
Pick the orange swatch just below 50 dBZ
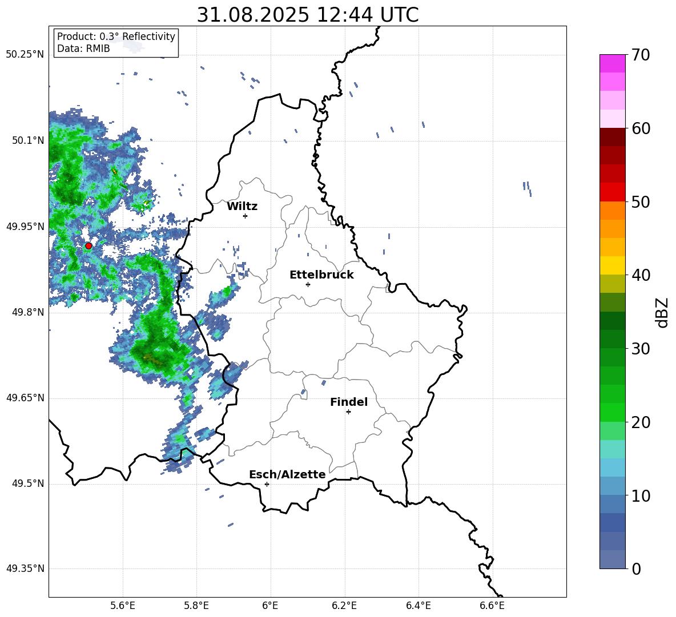point(612,211)
